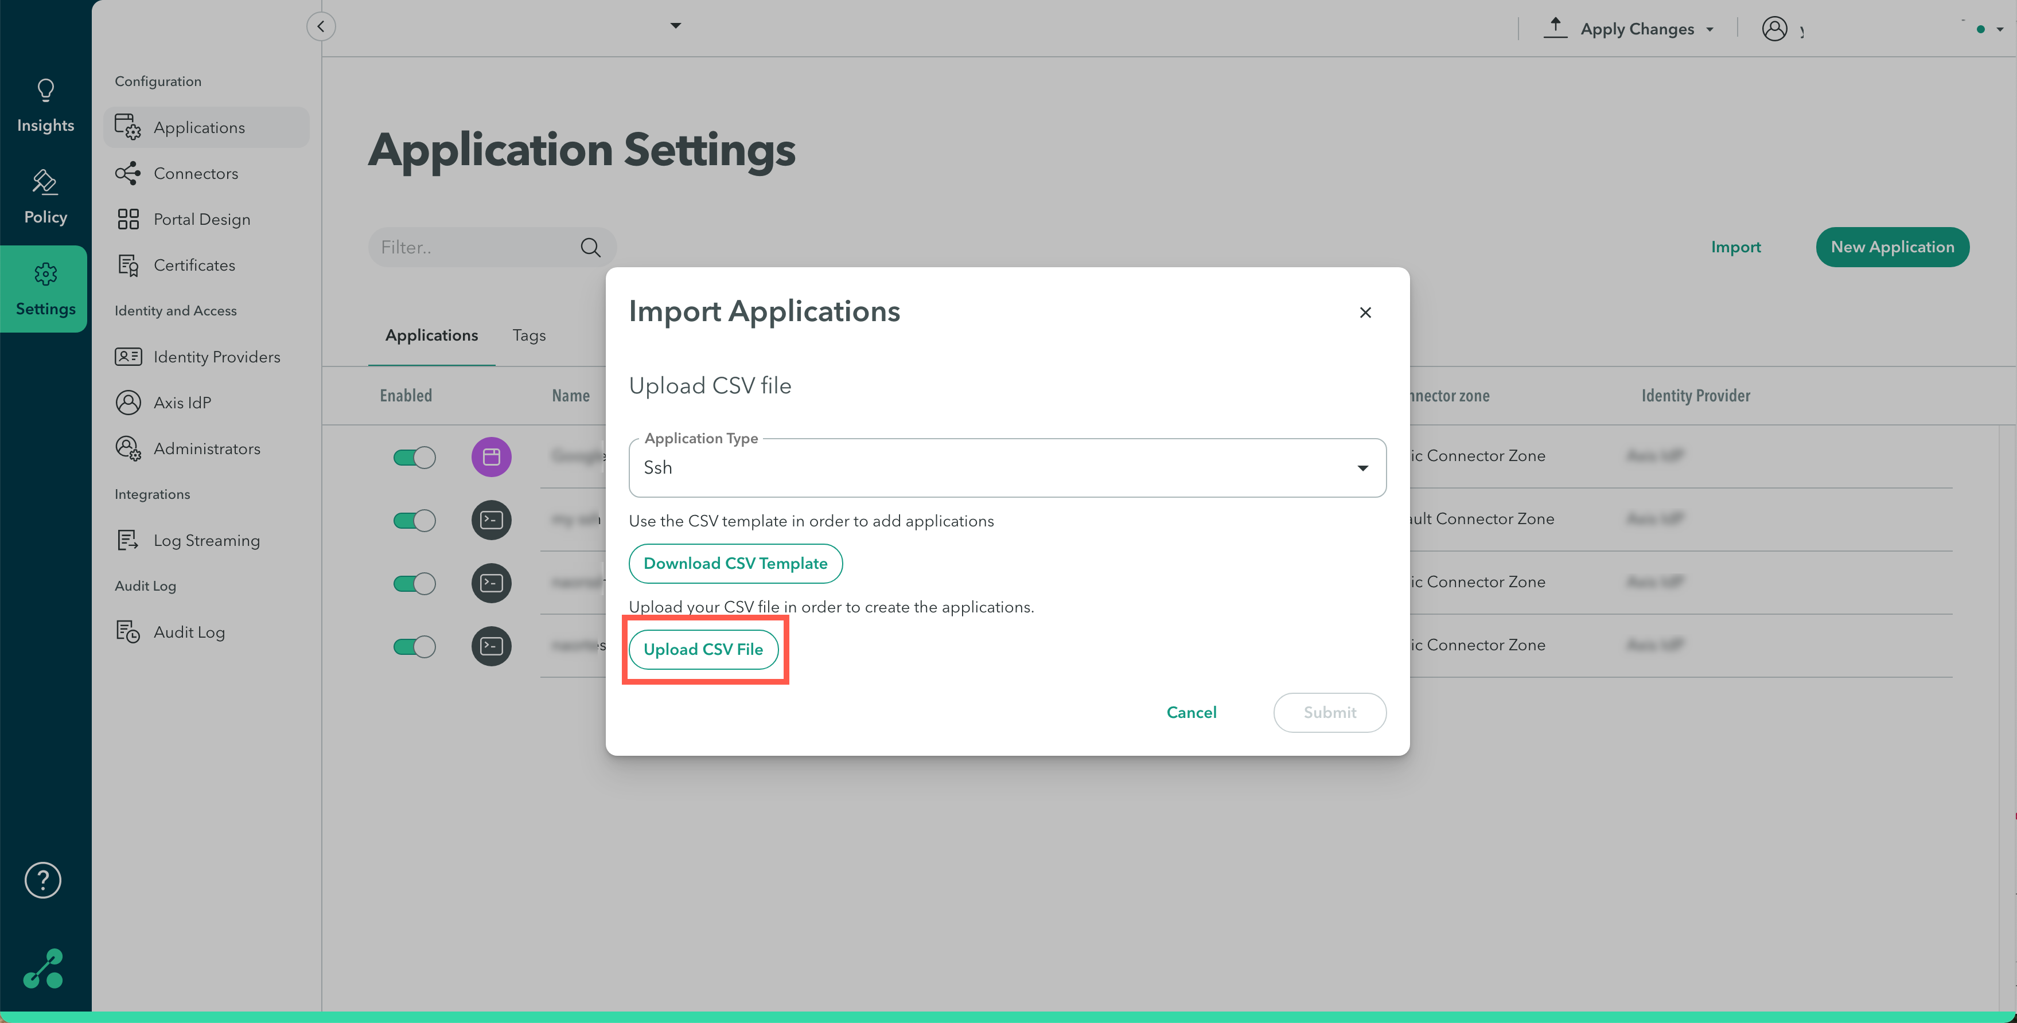Toggle enabled switch for fourth application row
Image resolution: width=2017 pixels, height=1023 pixels.
tap(414, 646)
